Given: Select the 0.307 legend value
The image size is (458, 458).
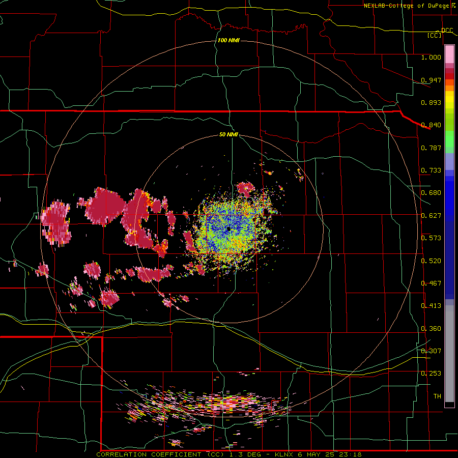Looking at the screenshot, I should click(431, 351).
